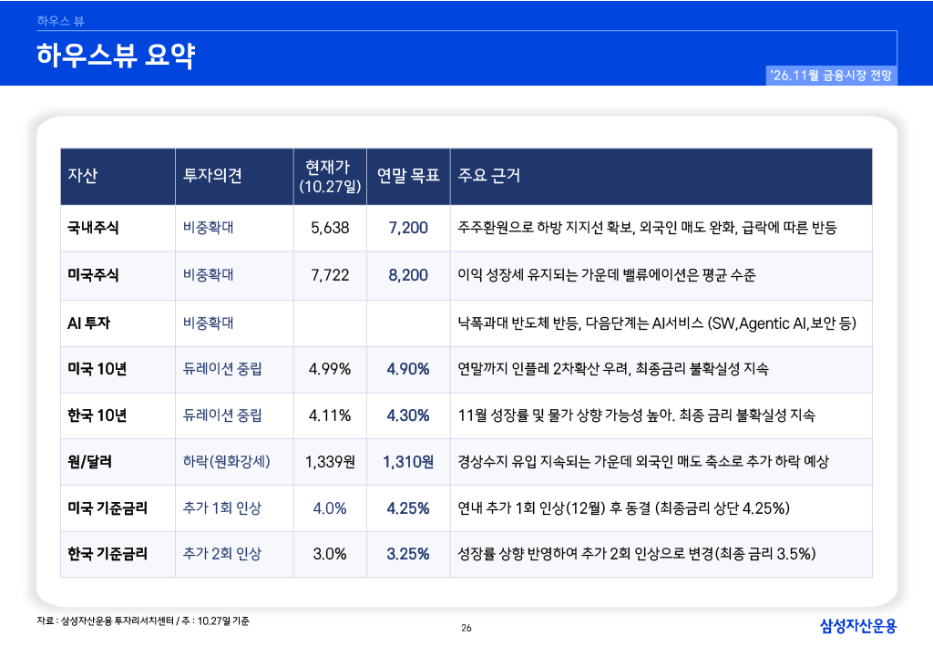This screenshot has width=933, height=646.
Task: Select the year-end target "3.25%"
Action: 408,554
